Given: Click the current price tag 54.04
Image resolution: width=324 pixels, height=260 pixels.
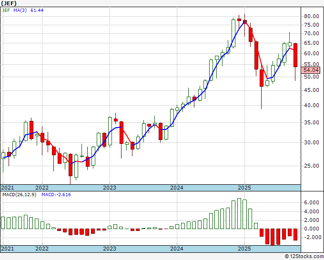Looking at the screenshot, I should point(311,70).
